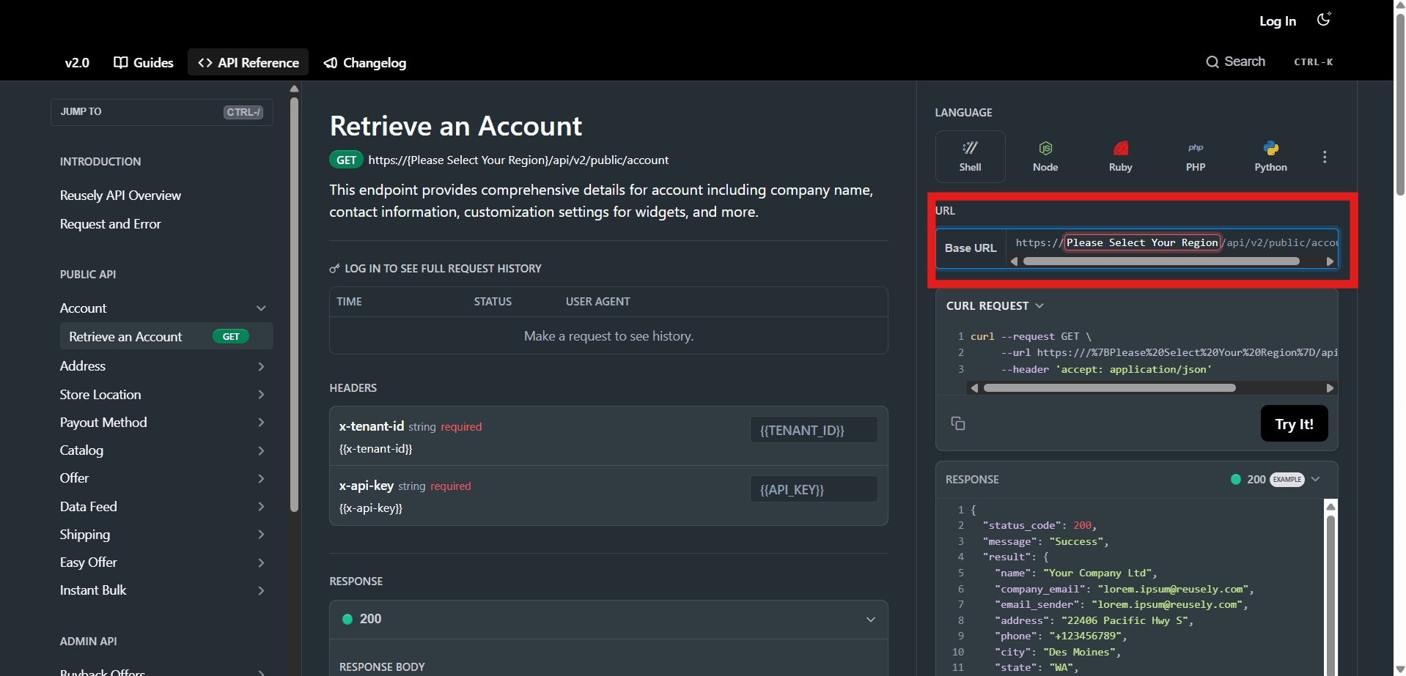Click the API Reference code icon
Viewport: 1406px width, 676px height.
(x=205, y=63)
